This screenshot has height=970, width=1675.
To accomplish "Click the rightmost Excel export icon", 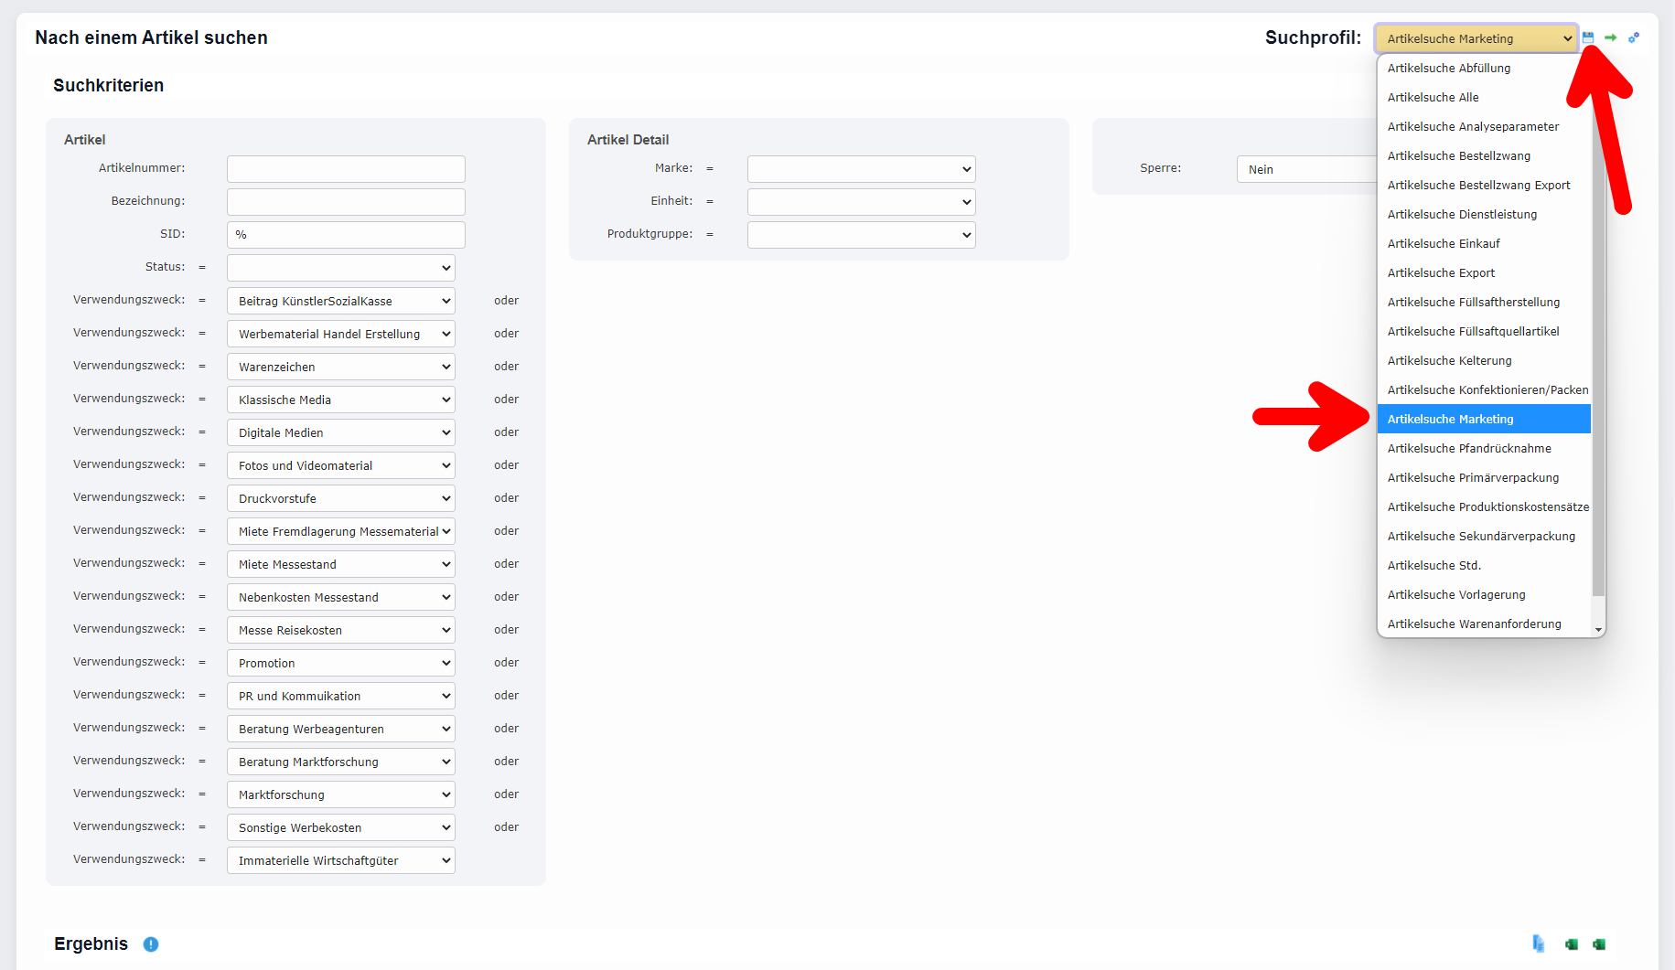I will tap(1599, 944).
